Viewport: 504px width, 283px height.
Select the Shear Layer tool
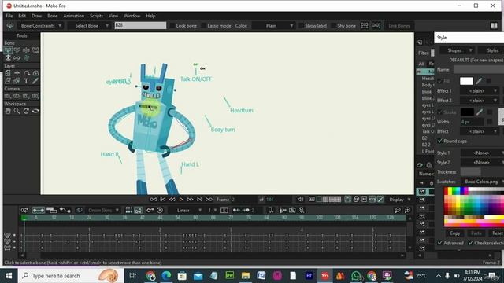tap(8, 81)
